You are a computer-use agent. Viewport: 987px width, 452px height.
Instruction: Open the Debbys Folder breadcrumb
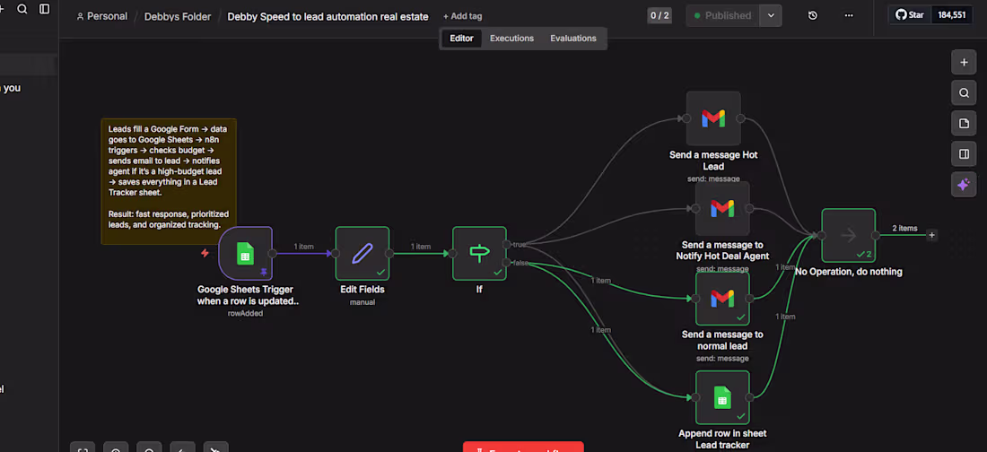click(178, 17)
